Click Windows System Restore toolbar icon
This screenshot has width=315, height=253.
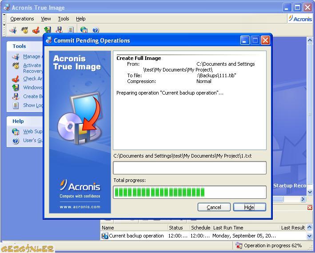pyautogui.click(x=48, y=30)
